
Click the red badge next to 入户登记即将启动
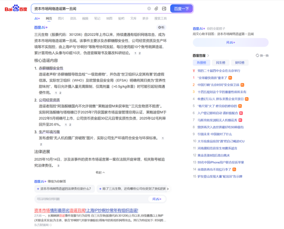[241, 113]
